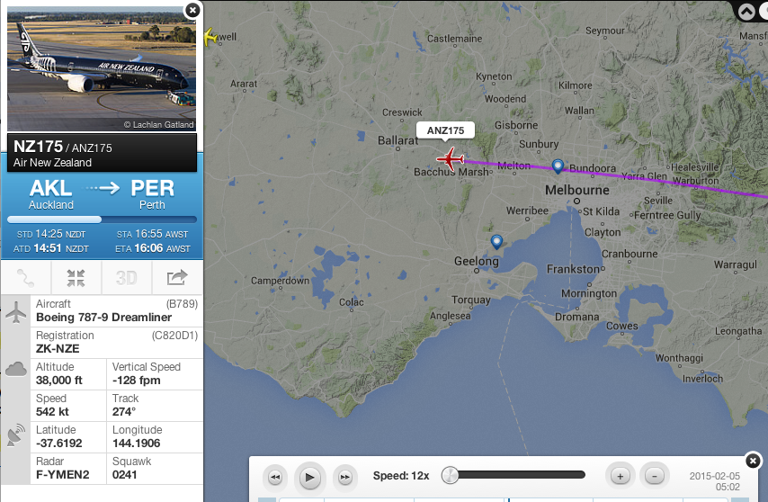Screen dimensions: 768x502
Task: Click the flight progress bar
Action: pyautogui.click(x=102, y=220)
